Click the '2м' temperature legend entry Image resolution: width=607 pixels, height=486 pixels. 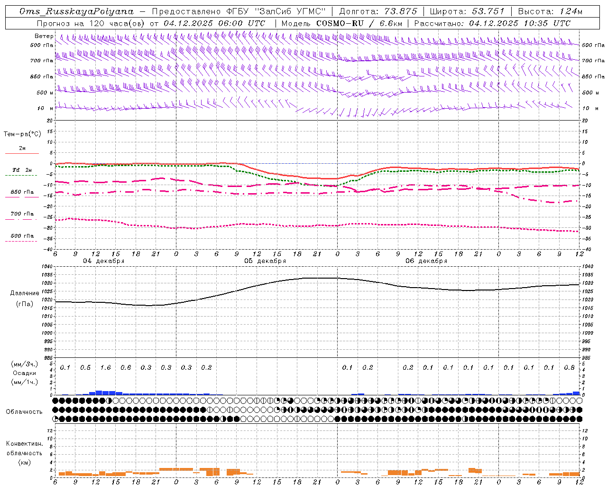click(22, 148)
